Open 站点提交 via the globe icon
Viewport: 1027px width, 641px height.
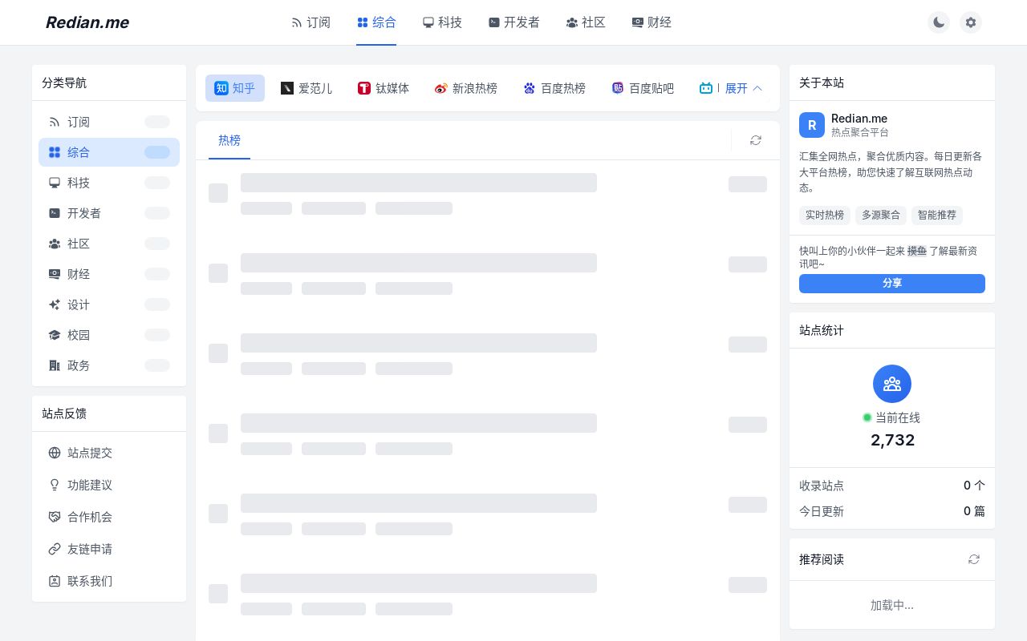[55, 453]
